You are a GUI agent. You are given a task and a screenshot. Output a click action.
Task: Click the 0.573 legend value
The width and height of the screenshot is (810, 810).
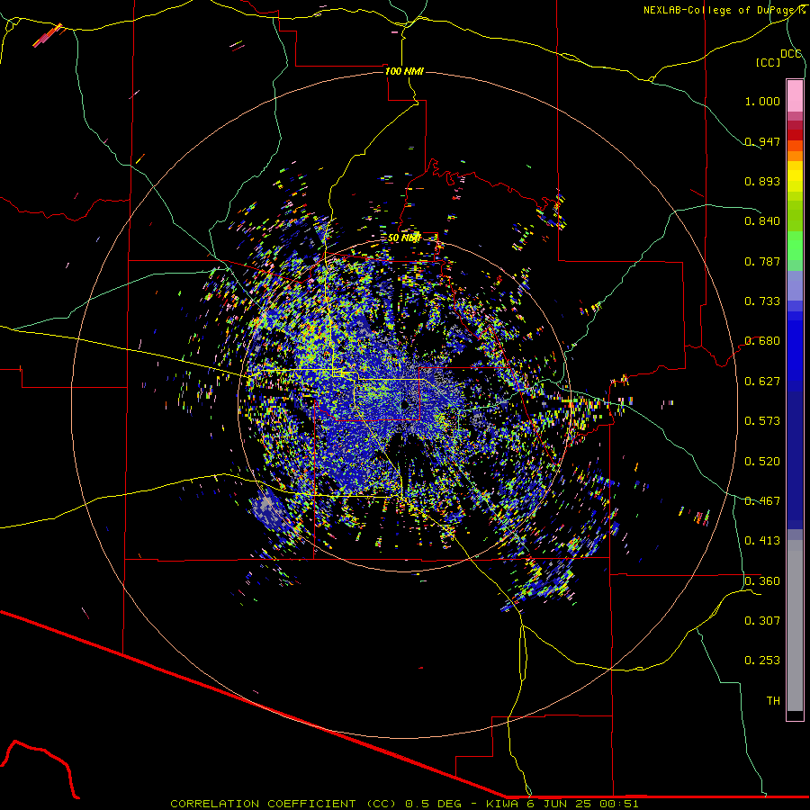(762, 421)
